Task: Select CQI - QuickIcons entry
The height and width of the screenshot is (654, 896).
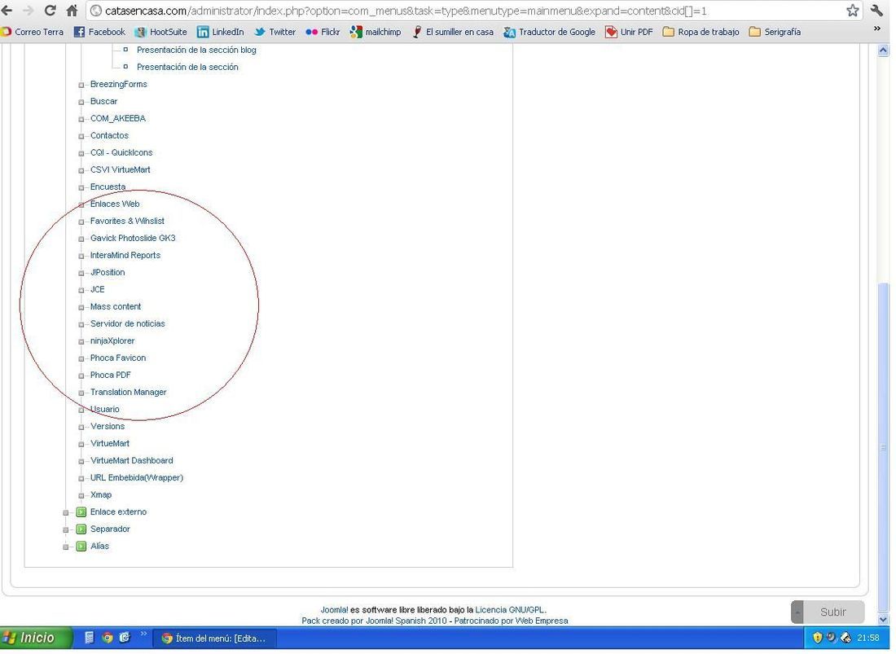Action: coord(121,153)
